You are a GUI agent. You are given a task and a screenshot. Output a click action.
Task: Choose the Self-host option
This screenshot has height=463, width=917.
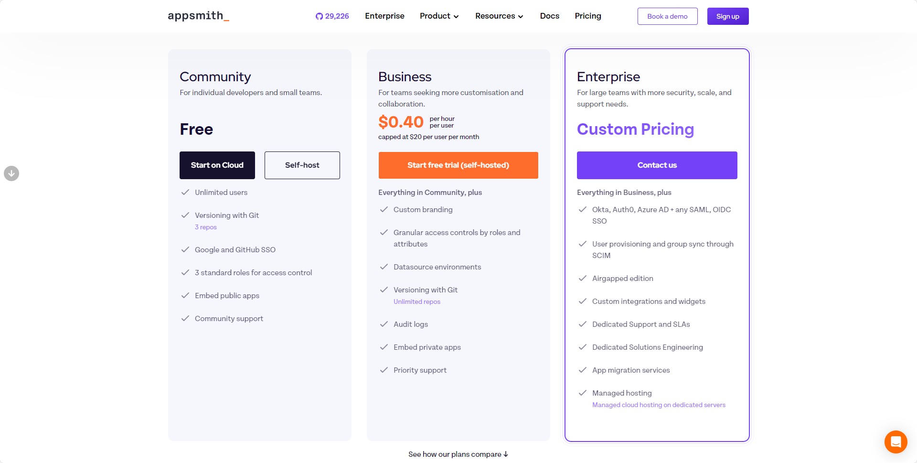tap(302, 165)
